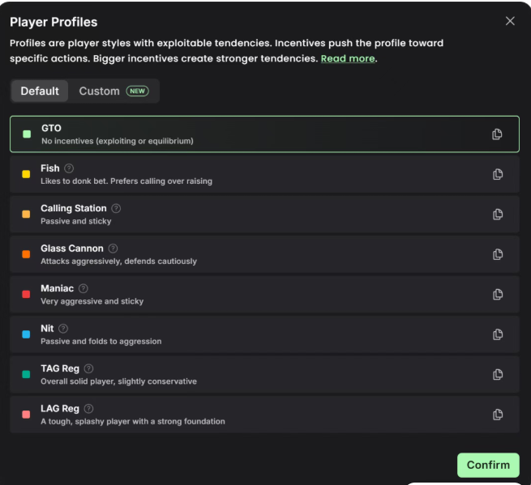
Task: Show help info for Fish profile
Action: (x=69, y=168)
